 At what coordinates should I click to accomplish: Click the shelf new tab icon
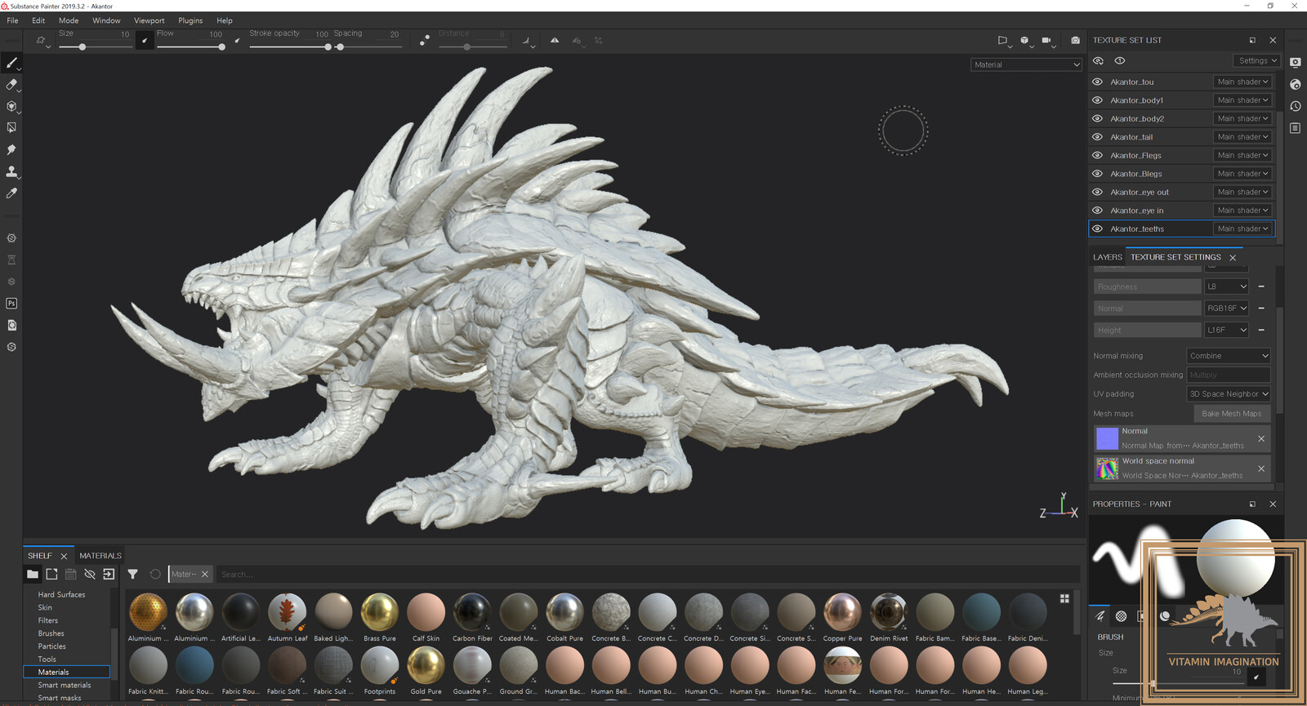(x=51, y=575)
